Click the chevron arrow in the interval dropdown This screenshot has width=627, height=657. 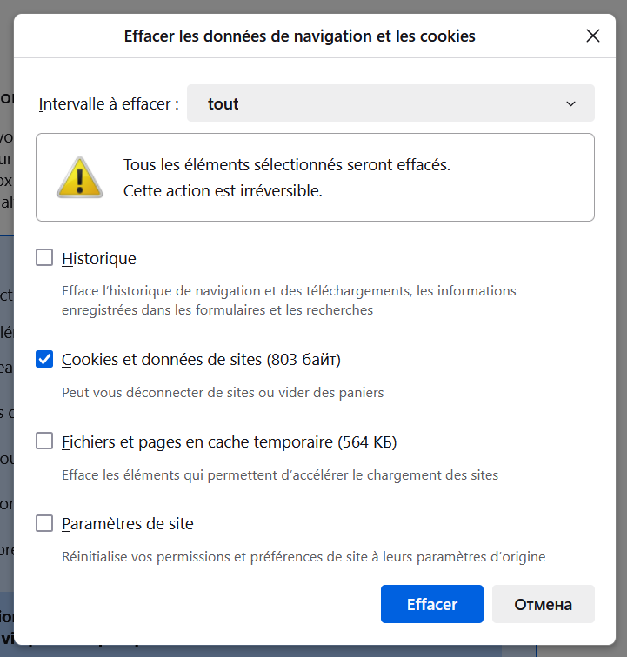[x=570, y=103]
